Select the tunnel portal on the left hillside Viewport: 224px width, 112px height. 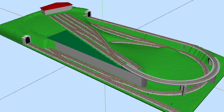tap(27, 40)
